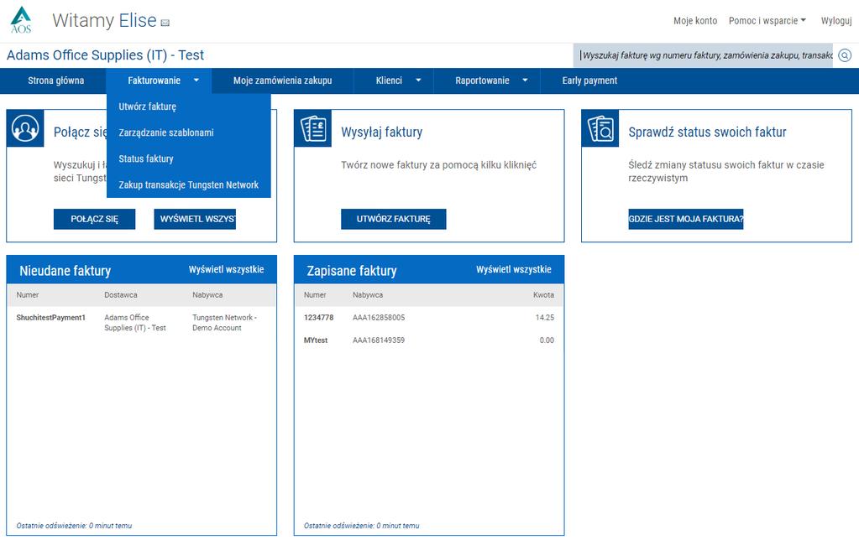
Task: Click buyer AAA162858005
Action: 379,318
